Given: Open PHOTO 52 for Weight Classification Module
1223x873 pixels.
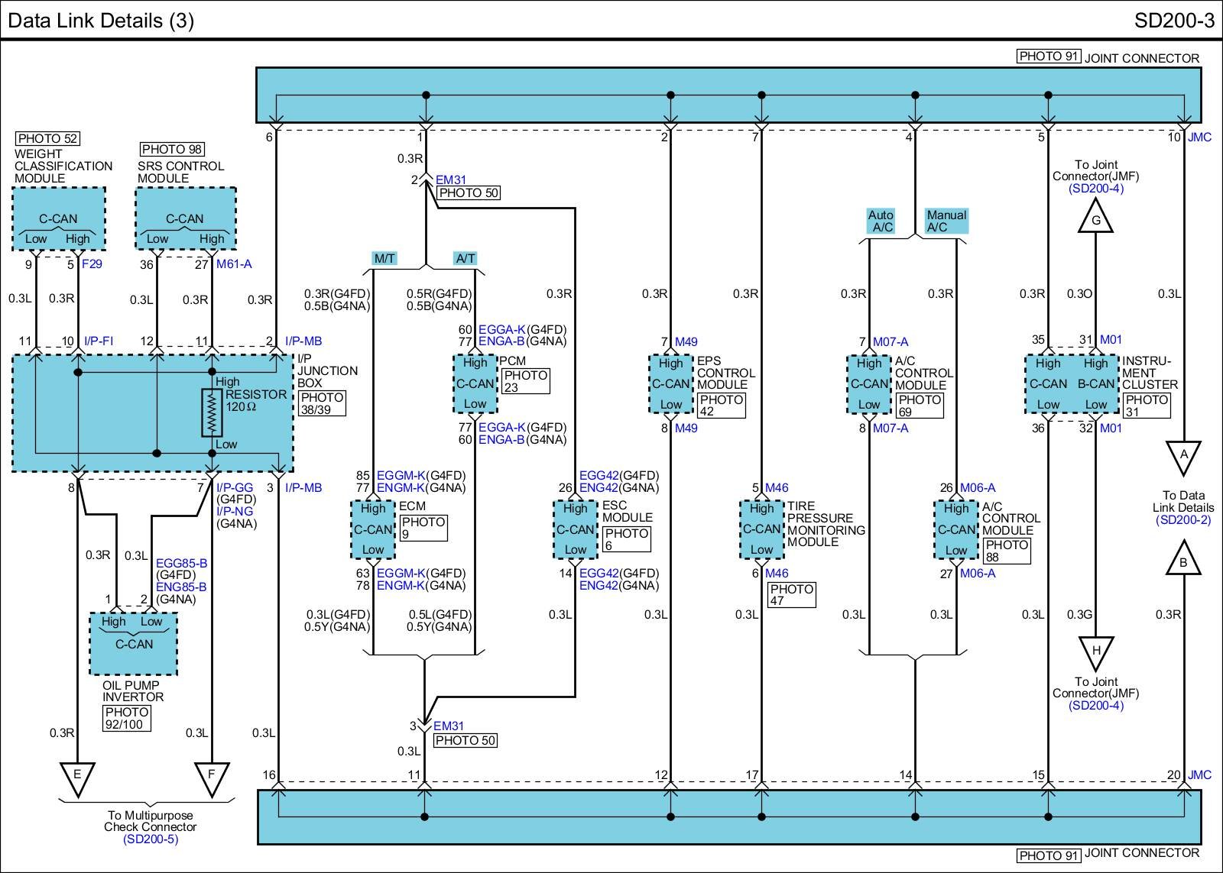Looking at the screenshot, I should pos(47,138).
